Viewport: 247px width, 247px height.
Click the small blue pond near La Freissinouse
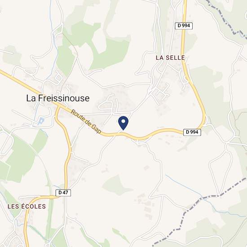point(40,121)
